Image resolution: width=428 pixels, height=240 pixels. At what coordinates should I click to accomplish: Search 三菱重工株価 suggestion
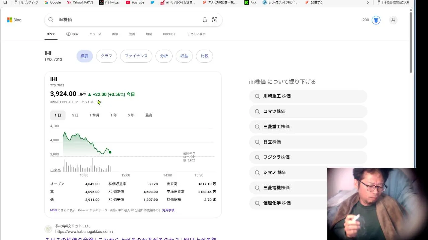tap(308, 127)
